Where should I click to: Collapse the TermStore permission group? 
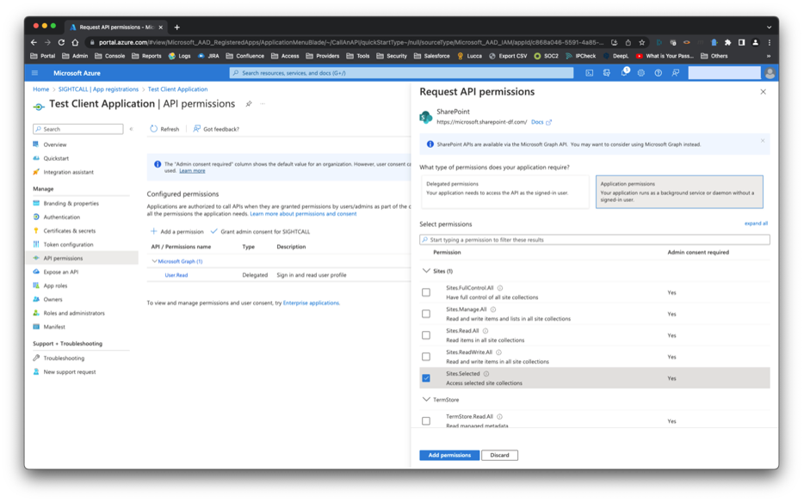426,400
